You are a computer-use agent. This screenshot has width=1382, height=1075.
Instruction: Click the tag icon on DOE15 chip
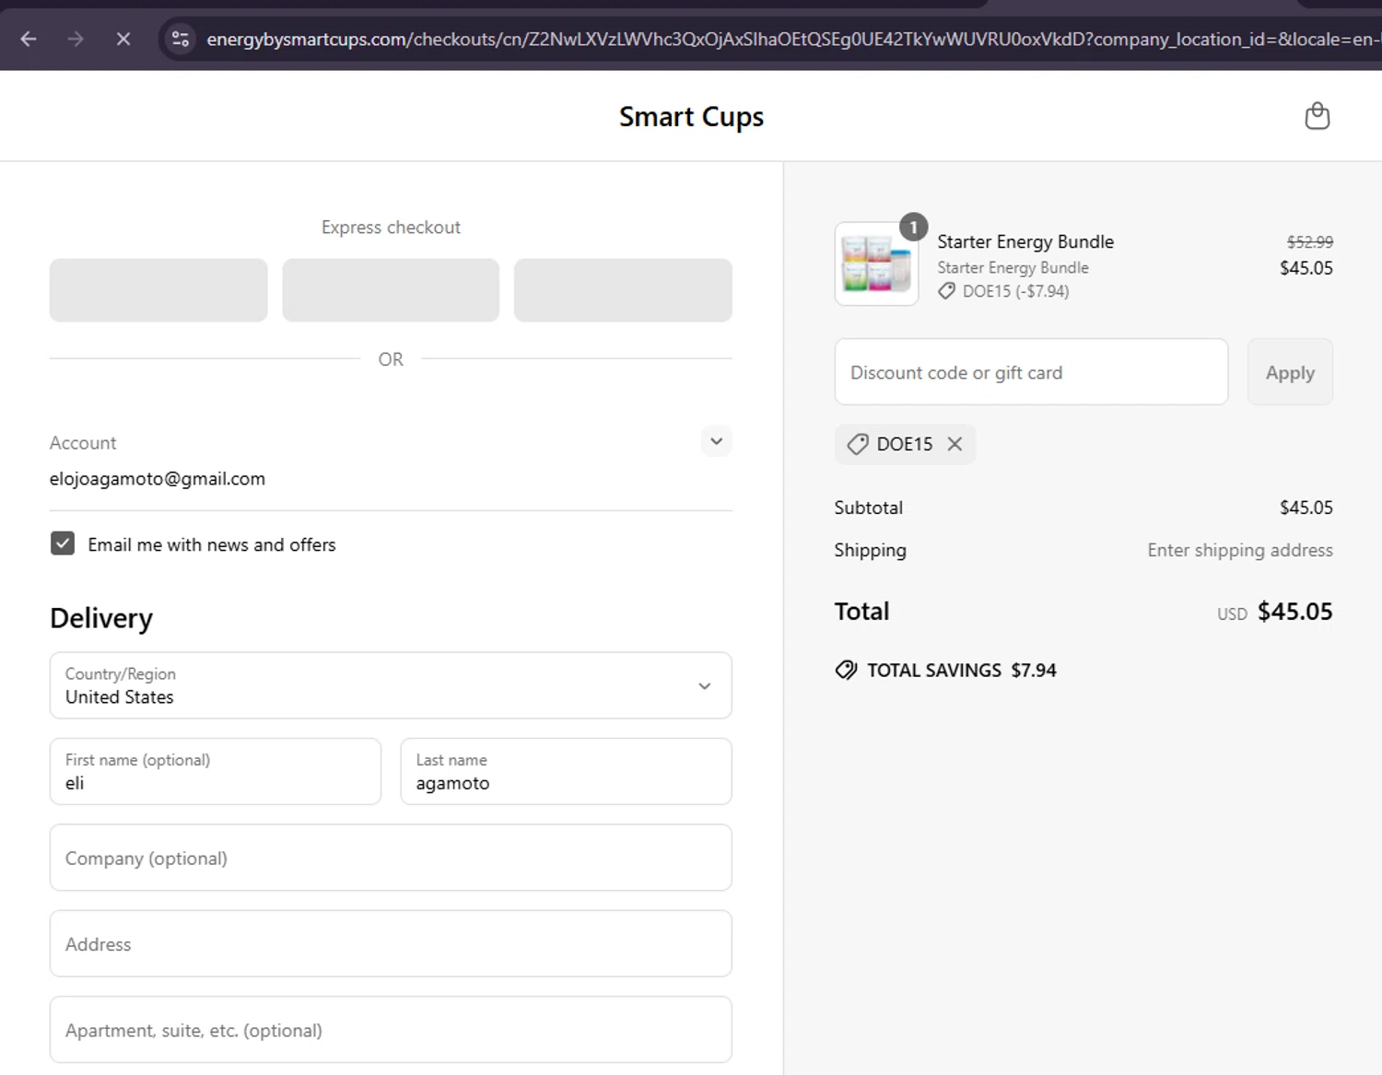pos(858,444)
